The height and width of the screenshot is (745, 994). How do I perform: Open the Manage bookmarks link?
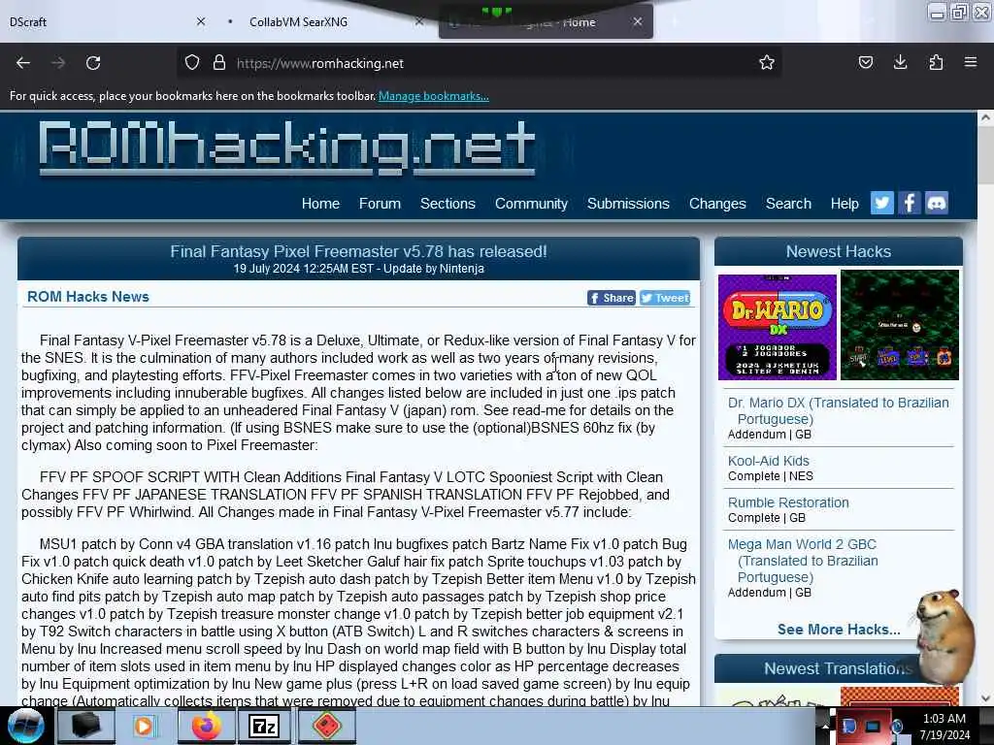coord(434,96)
